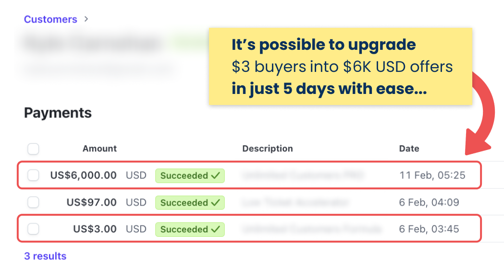Check the US$97.00 payment checkbox
Screen dimensions: 504x278
tap(33, 202)
